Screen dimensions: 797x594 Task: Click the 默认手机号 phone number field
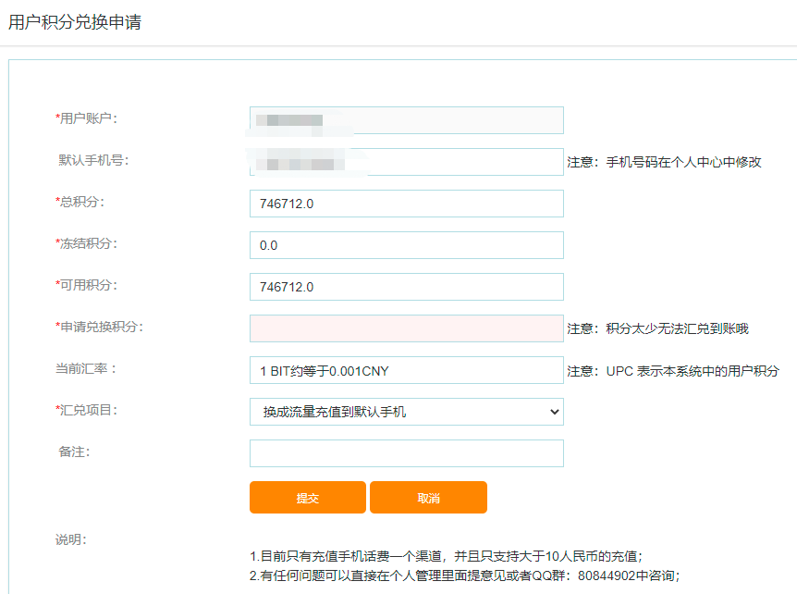405,161
